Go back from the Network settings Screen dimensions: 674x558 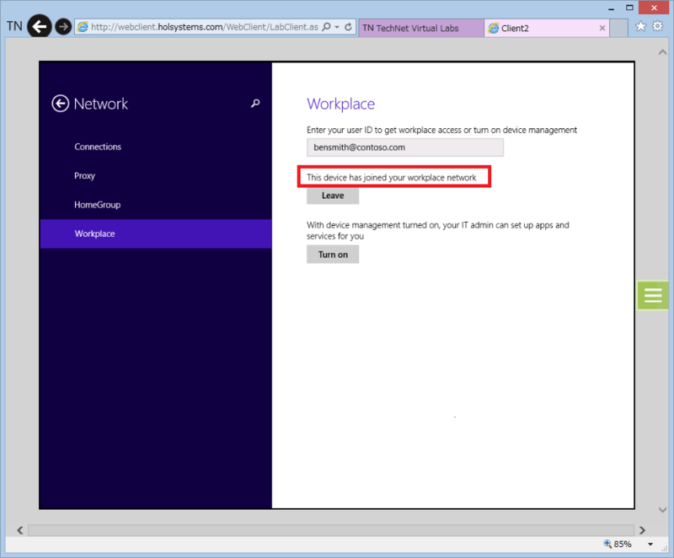pos(60,104)
